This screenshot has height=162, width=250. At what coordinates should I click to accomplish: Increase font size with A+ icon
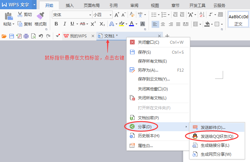click(x=117, y=15)
